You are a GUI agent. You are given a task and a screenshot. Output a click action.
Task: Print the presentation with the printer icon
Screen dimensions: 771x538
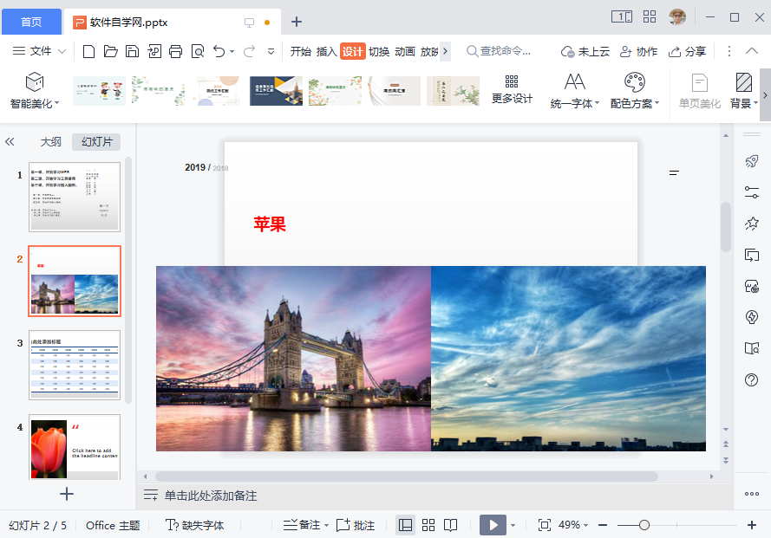[x=175, y=51]
